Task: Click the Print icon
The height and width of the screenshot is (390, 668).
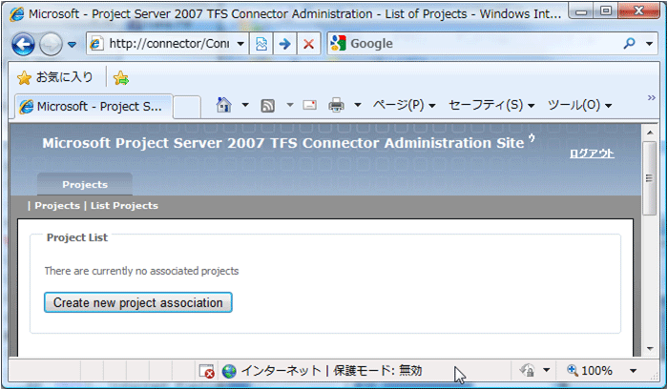Action: 336,105
